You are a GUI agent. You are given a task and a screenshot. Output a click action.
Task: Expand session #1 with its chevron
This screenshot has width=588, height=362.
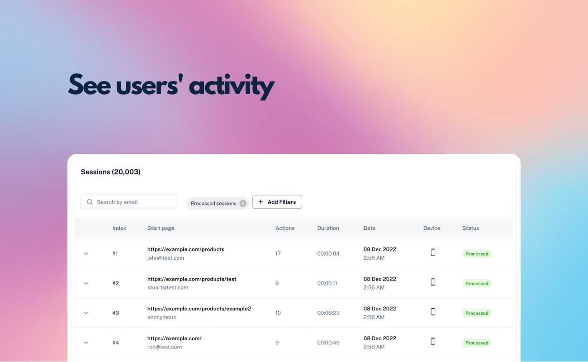click(x=86, y=253)
